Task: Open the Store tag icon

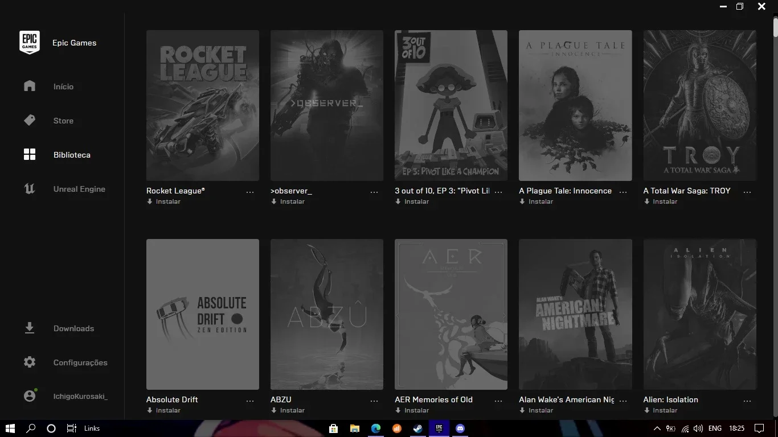Action: 30,121
